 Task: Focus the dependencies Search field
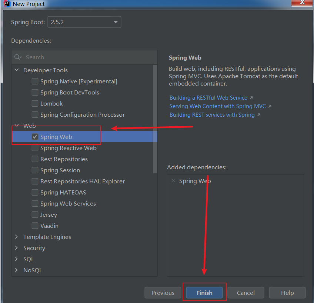pyautogui.click(x=84, y=57)
